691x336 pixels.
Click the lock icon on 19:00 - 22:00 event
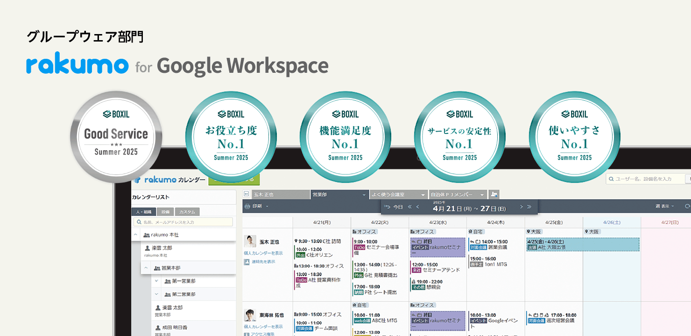click(413, 281)
